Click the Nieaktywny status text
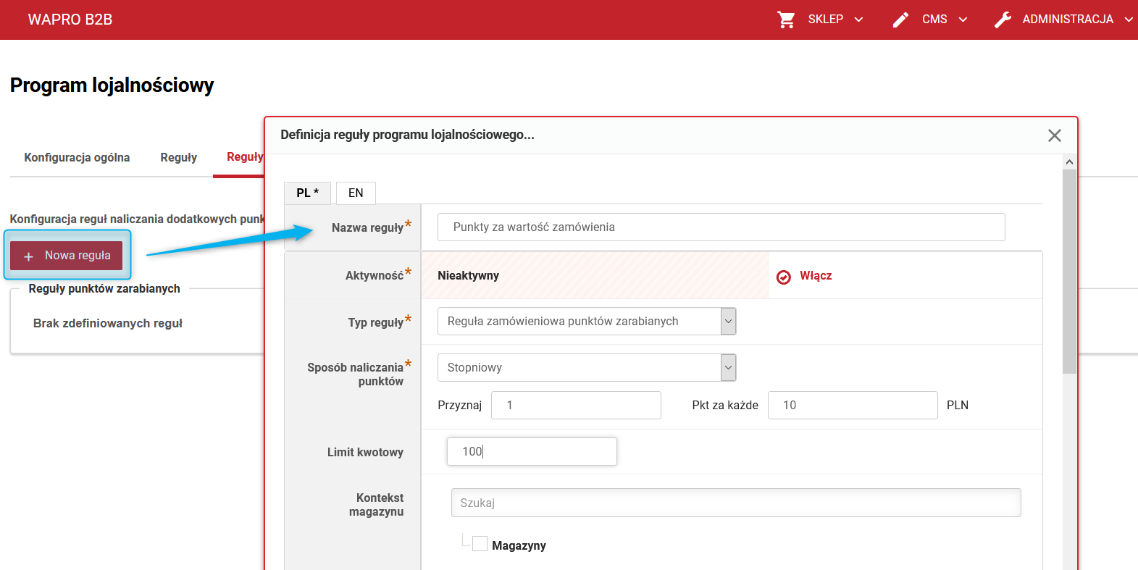The width and height of the screenshot is (1138, 570). point(469,276)
